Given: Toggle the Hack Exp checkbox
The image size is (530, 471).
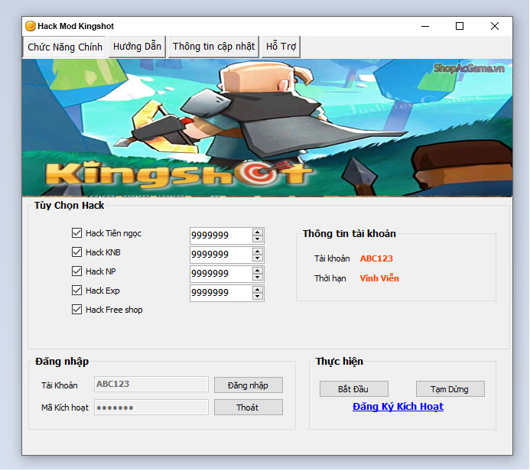Looking at the screenshot, I should tap(76, 291).
